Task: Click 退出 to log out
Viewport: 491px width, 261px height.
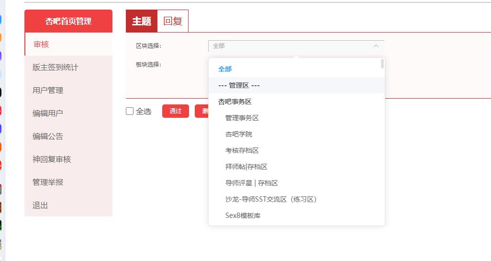Action: tap(40, 205)
